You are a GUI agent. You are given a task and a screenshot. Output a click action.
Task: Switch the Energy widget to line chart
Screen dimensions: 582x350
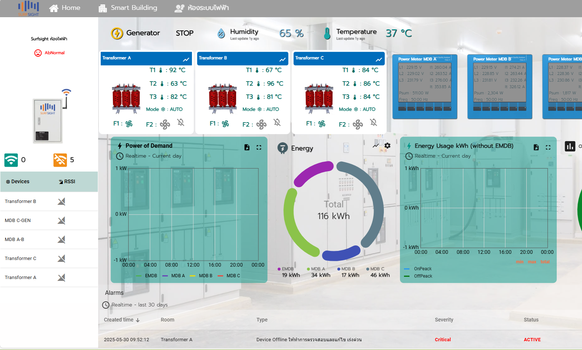(376, 146)
